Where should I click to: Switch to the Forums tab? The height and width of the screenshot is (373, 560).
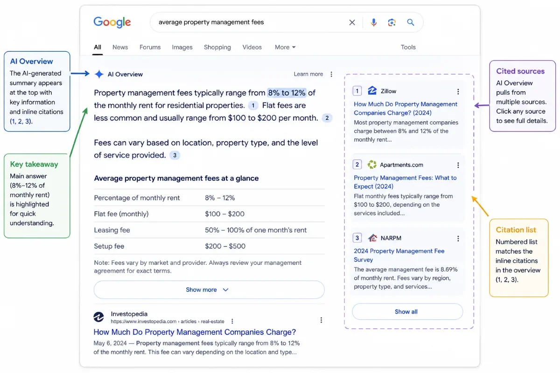[150, 47]
